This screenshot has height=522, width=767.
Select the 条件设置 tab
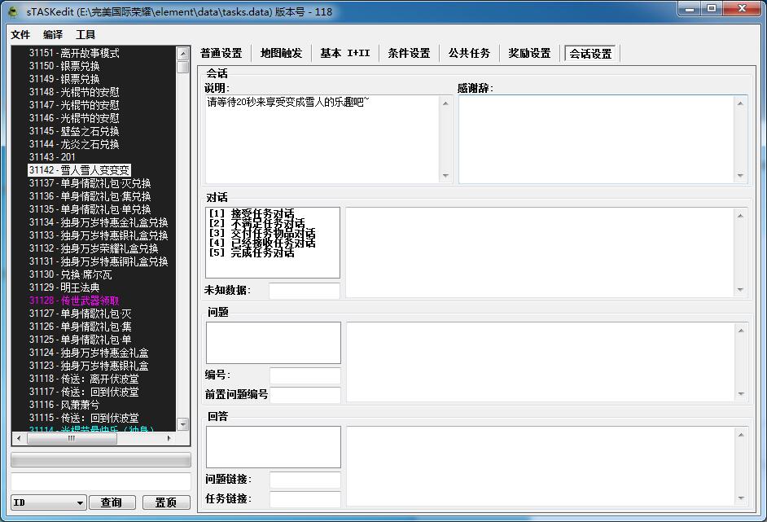coord(409,54)
